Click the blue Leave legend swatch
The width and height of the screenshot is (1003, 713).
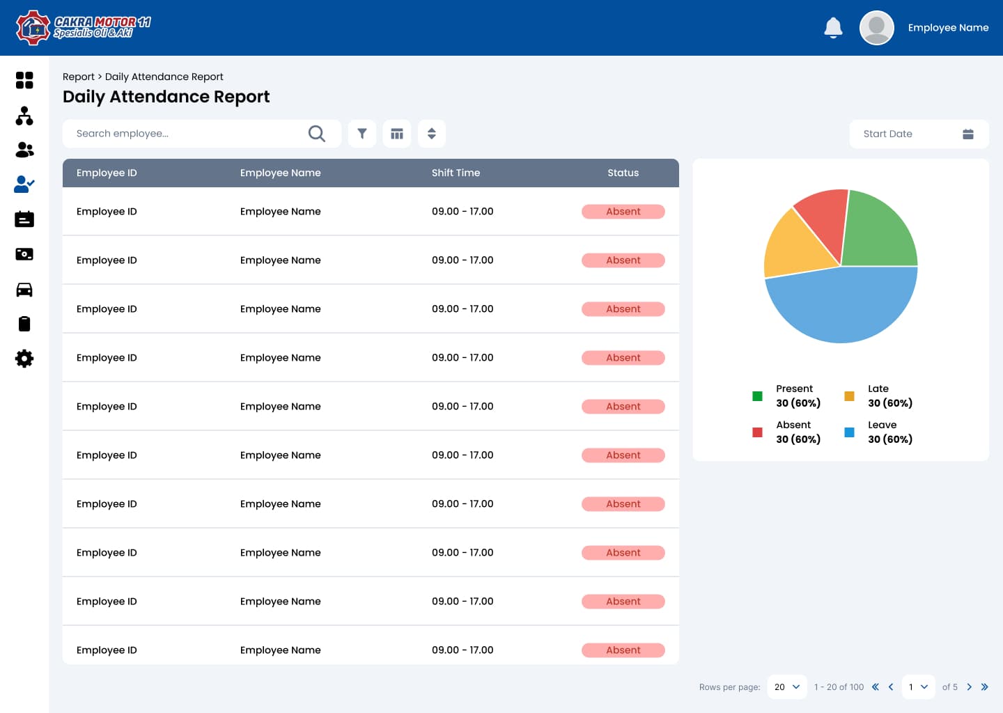coord(850,432)
